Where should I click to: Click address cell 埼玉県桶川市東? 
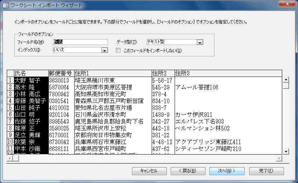click(113, 80)
